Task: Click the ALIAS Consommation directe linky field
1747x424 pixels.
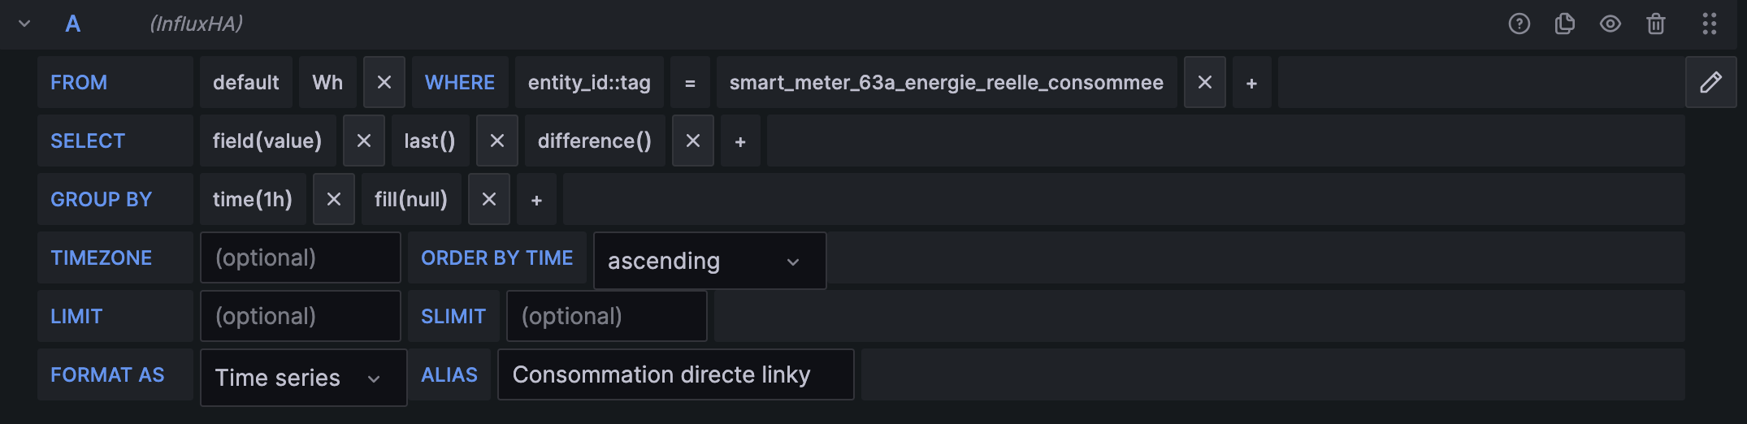Action: 675,374
